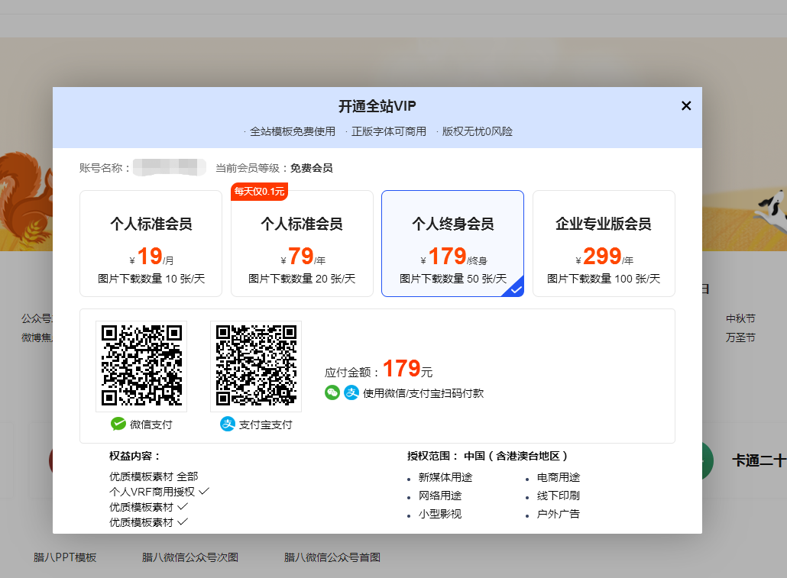787x578 pixels.
Task: Click the 户外广告 license item
Action: tap(558, 514)
